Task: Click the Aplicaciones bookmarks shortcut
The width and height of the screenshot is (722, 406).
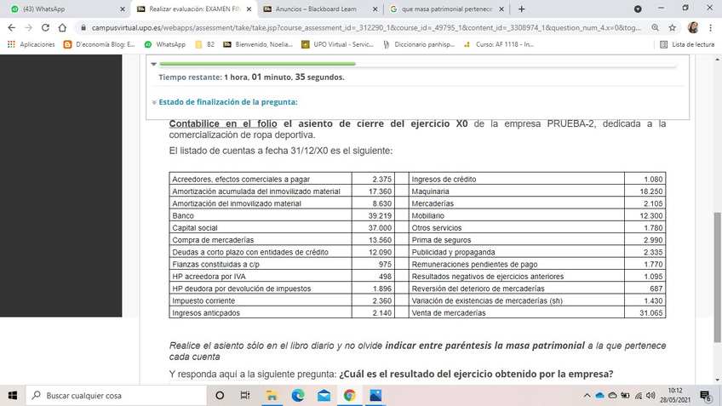Action: (32, 44)
